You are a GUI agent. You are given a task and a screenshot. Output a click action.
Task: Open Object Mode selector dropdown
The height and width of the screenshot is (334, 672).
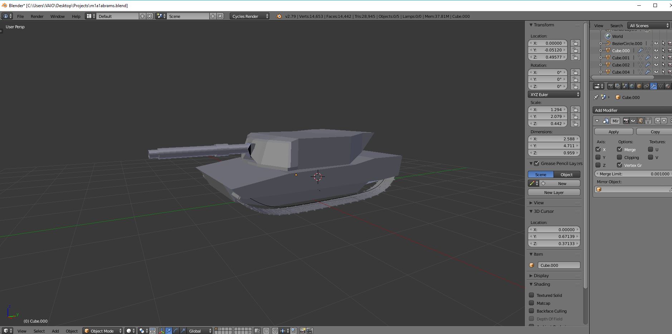click(x=103, y=331)
